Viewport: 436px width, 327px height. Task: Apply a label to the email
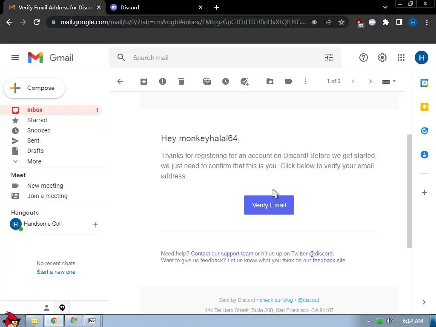point(289,81)
